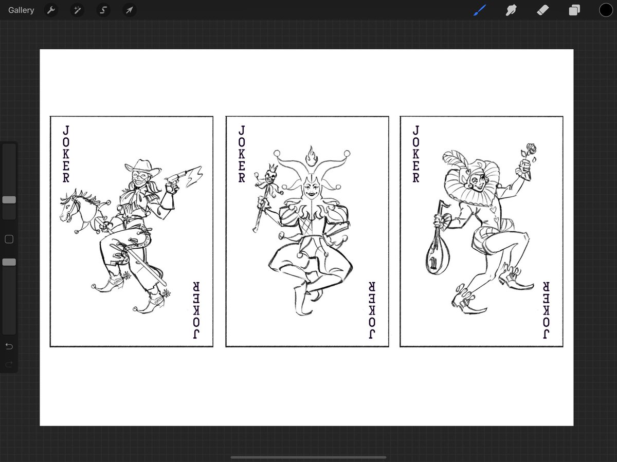Select the Smudge tool
The width and height of the screenshot is (617, 462).
click(511, 10)
